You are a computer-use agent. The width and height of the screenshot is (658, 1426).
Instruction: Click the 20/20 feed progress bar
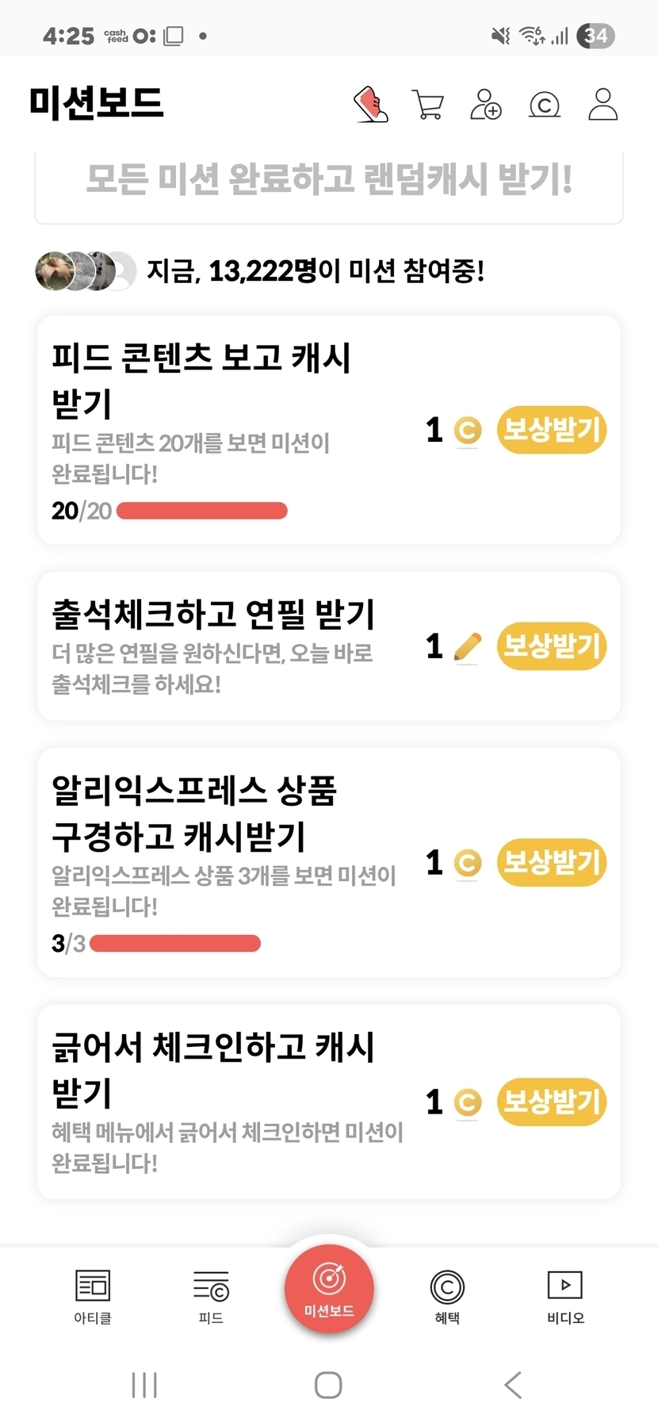(202, 511)
